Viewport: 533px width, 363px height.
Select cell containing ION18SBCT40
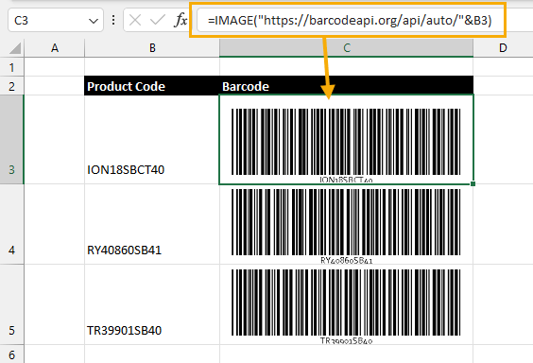coord(152,140)
